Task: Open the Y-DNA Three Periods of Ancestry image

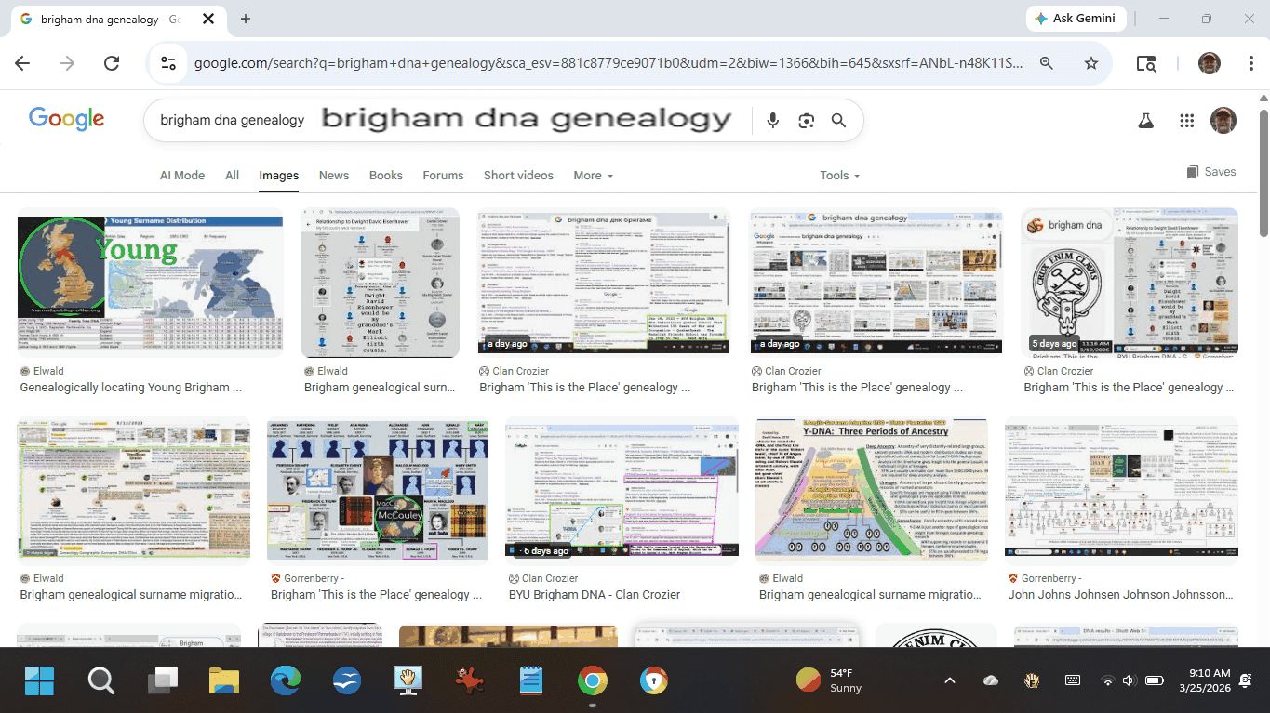Action: (x=871, y=490)
